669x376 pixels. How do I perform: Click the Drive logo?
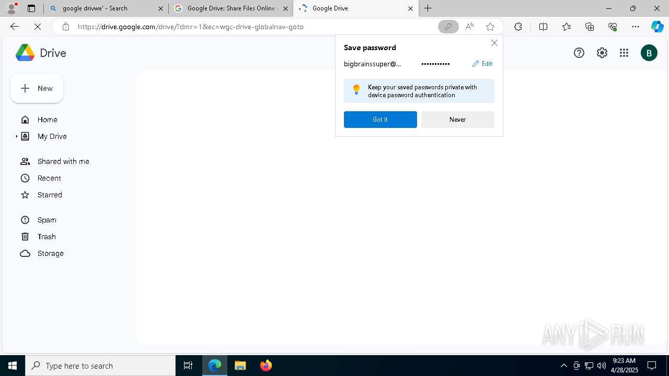[41, 53]
